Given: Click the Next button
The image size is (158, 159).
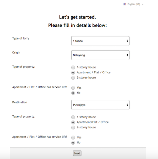Looking at the screenshot, I should (77, 153).
